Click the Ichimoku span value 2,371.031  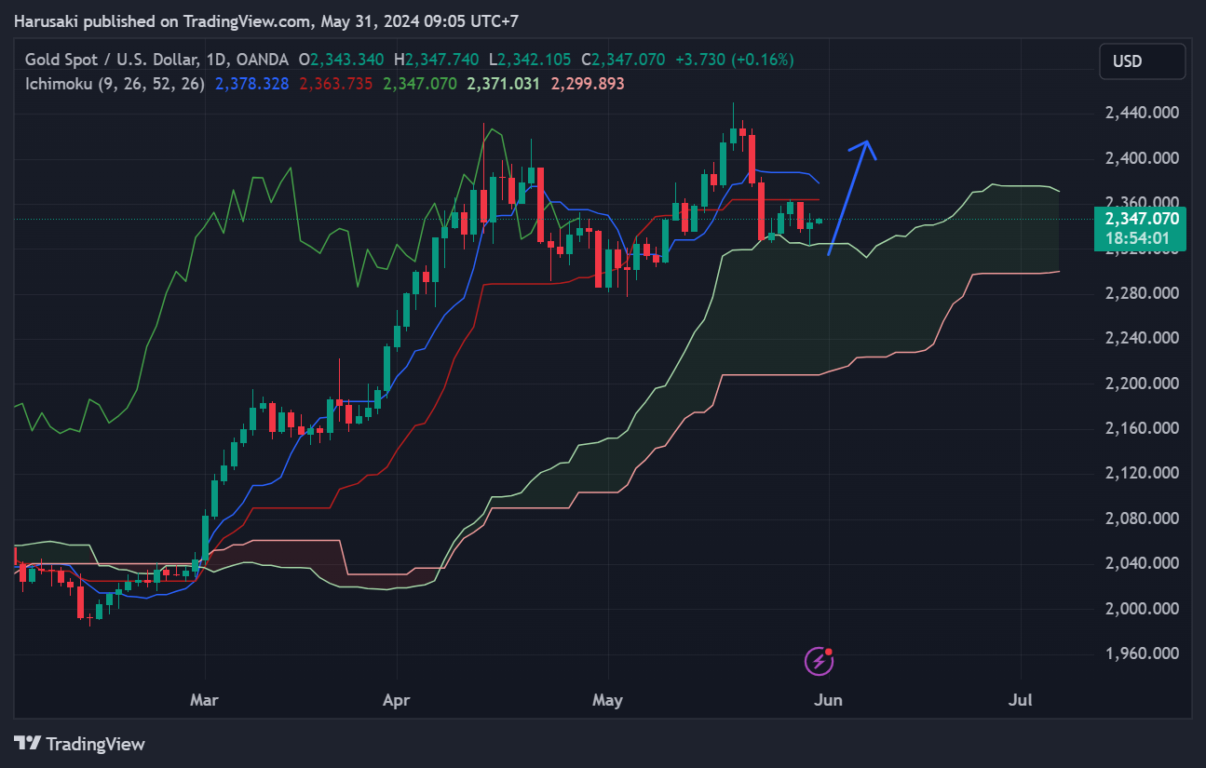504,84
